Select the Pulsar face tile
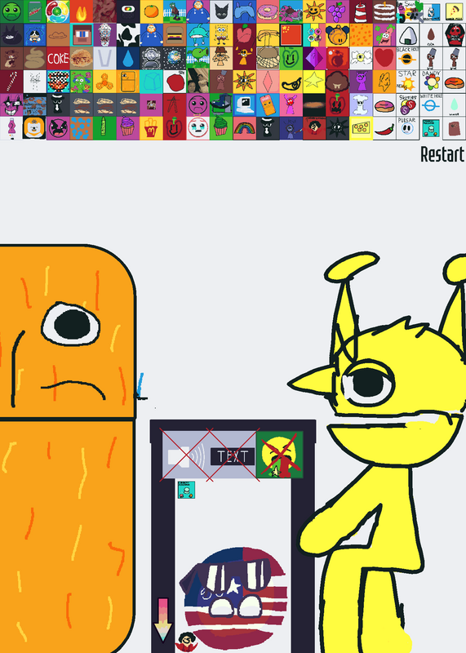The height and width of the screenshot is (653, 466). pyautogui.click(x=408, y=128)
